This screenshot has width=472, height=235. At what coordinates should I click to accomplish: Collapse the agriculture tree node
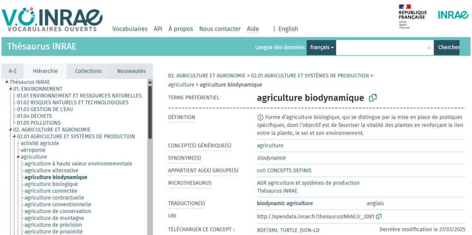(18, 157)
